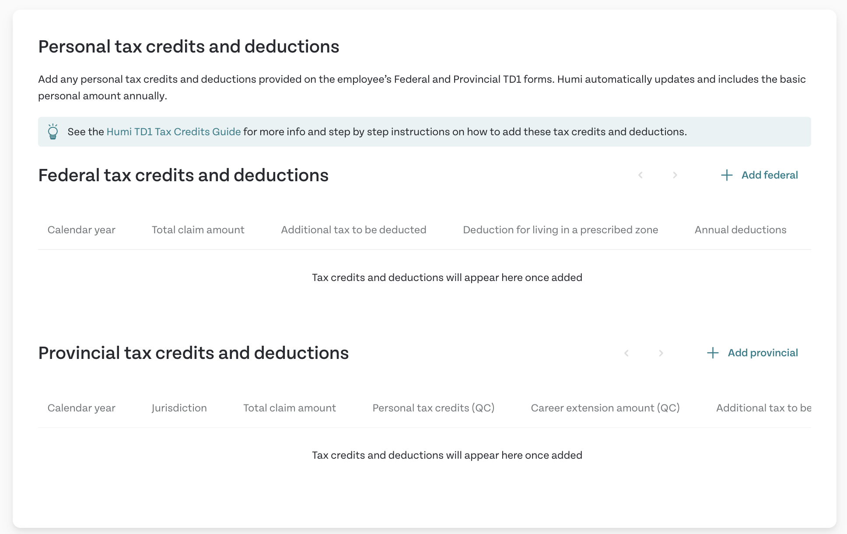Select federal Total claim amount column header
The width and height of the screenshot is (847, 534).
coord(198,230)
